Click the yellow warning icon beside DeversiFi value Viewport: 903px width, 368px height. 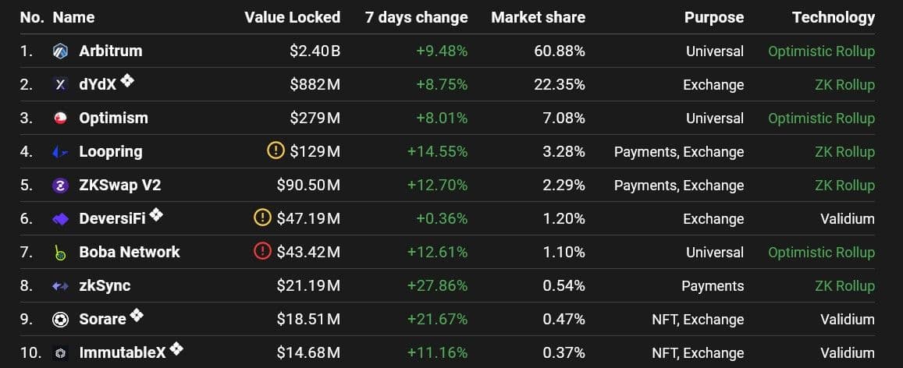click(263, 218)
